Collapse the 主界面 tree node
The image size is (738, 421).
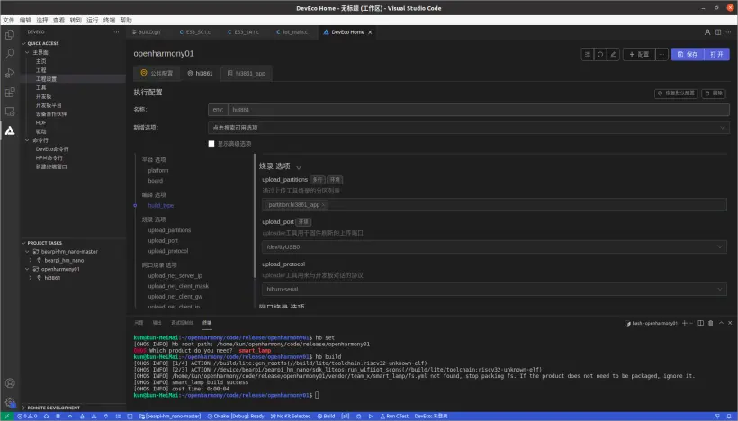(x=27, y=53)
